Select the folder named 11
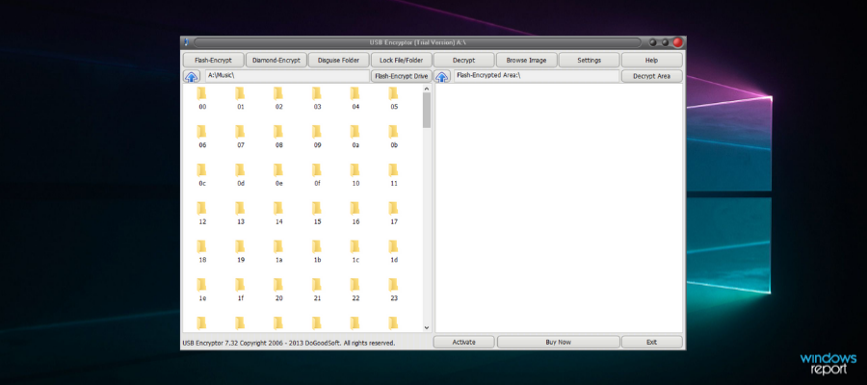Screen dimensions: 867x385 (x=394, y=175)
